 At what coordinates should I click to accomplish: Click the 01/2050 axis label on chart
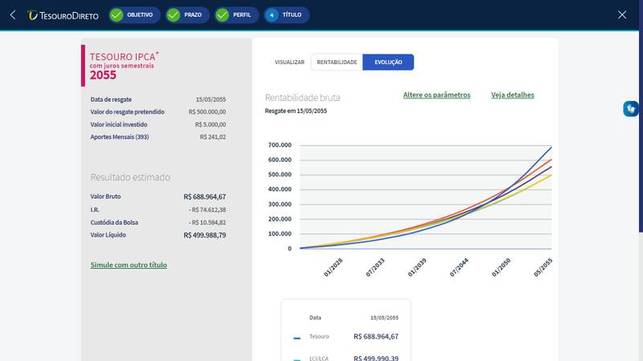pyautogui.click(x=501, y=268)
